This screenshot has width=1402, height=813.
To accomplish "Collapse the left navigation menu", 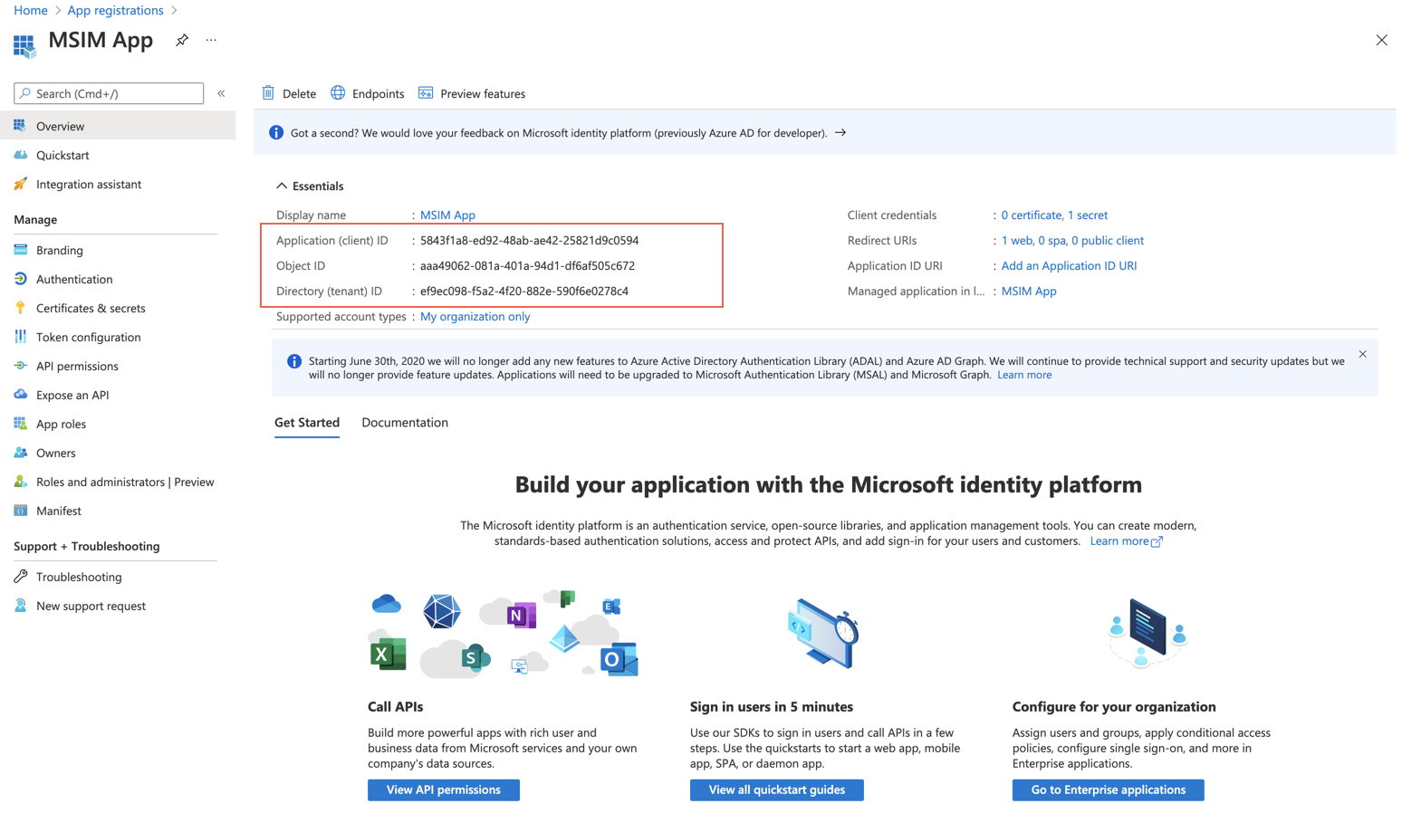I will click(x=221, y=93).
